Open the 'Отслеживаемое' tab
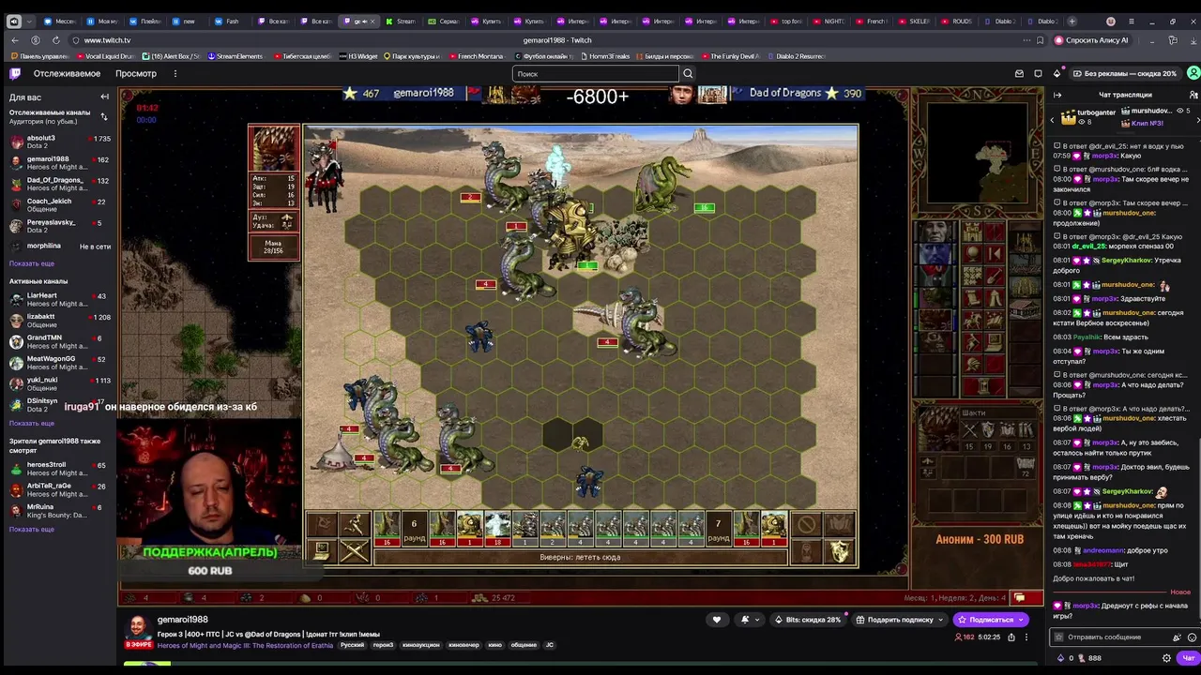This screenshot has width=1201, height=675. click(x=67, y=73)
